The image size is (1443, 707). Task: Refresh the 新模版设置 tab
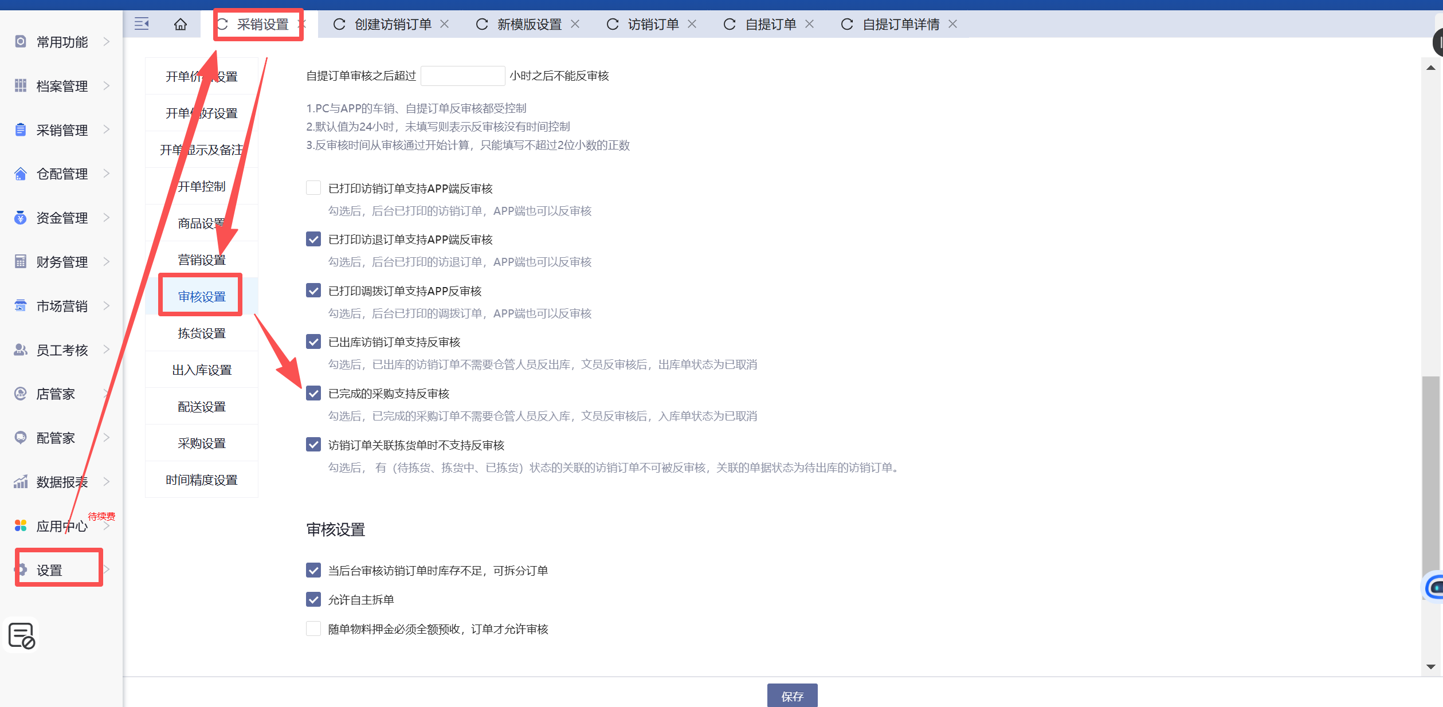[482, 24]
